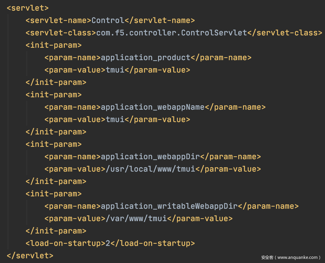Click the application_product parameter name

[146, 57]
